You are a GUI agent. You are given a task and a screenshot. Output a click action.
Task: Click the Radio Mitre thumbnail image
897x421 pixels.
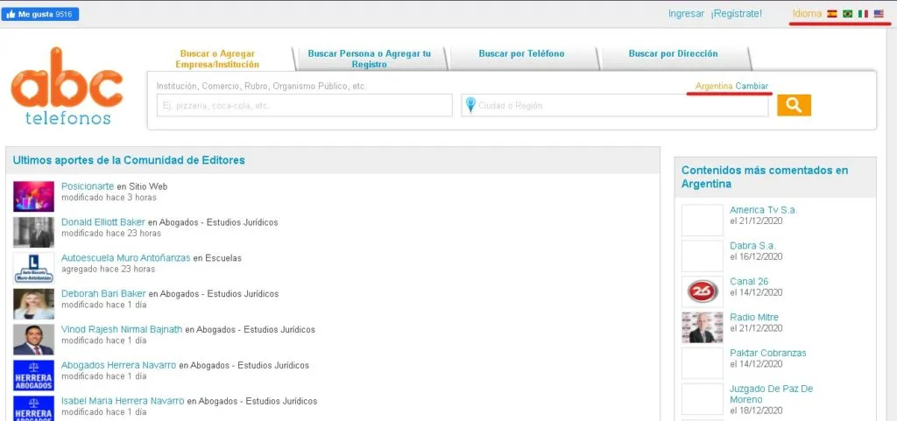[702, 327]
